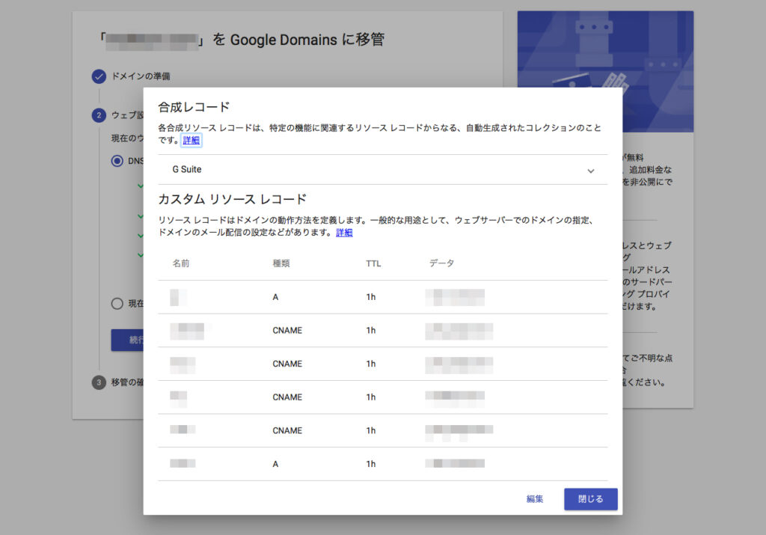Close the dialog with the 閉じる button
766x535 pixels.
pos(591,499)
